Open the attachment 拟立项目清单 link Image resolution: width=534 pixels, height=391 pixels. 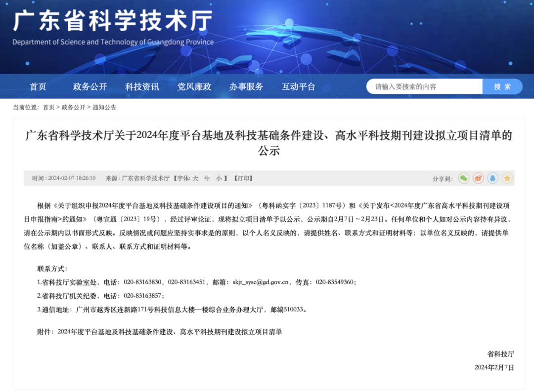(170, 332)
